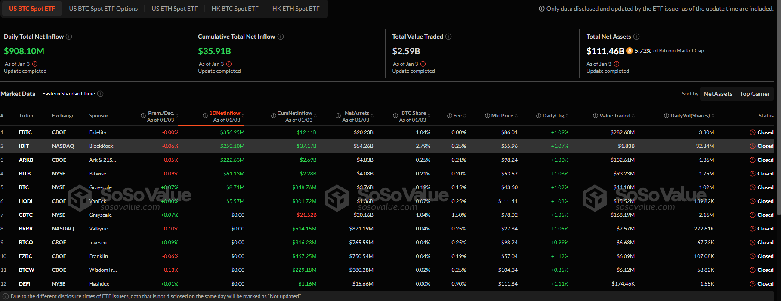This screenshot has height=301, width=781.
Task: Click info icon beside Total Net Assets
Action: pos(636,37)
